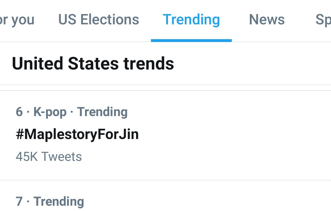Open the cut-off Sports tab at right edge
Image resolution: width=331 pixels, height=211 pixels.
322,20
